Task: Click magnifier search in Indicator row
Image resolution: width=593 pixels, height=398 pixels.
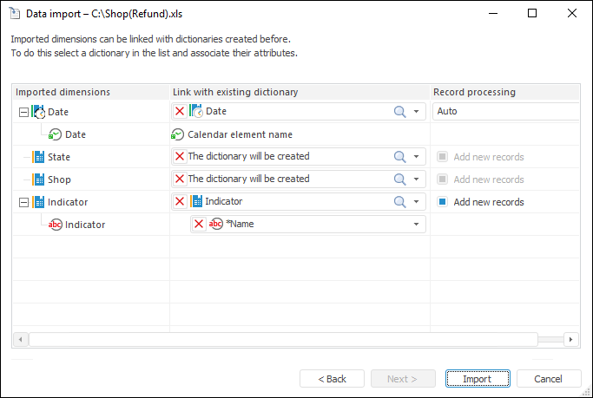Action: [400, 201]
